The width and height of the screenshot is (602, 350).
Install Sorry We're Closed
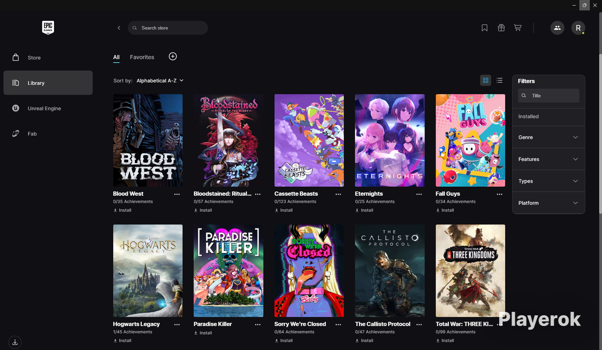[x=284, y=341]
